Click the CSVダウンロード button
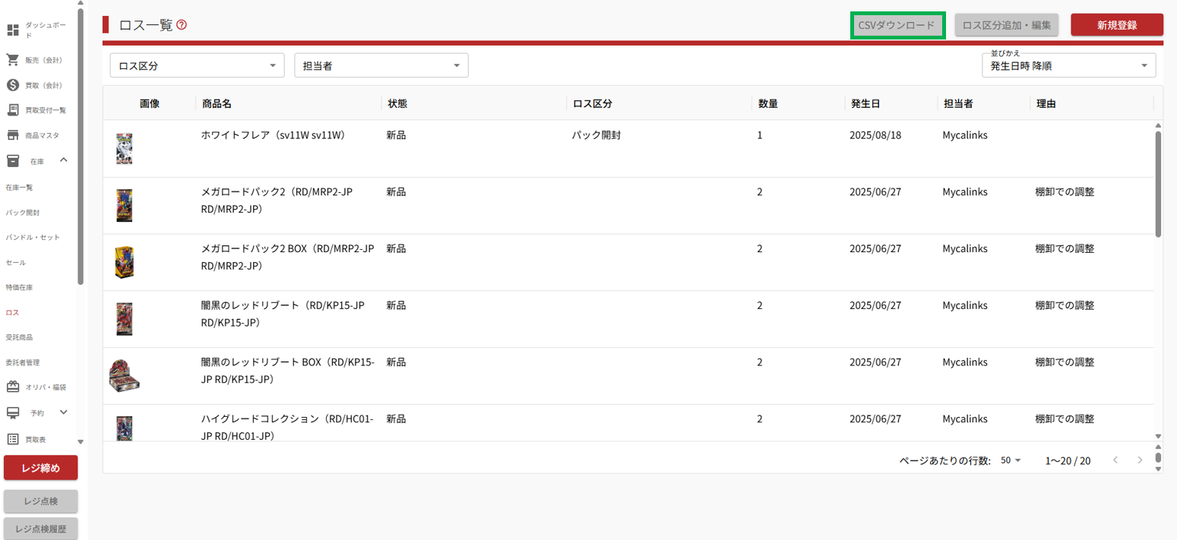The width and height of the screenshot is (1177, 540). click(x=897, y=25)
